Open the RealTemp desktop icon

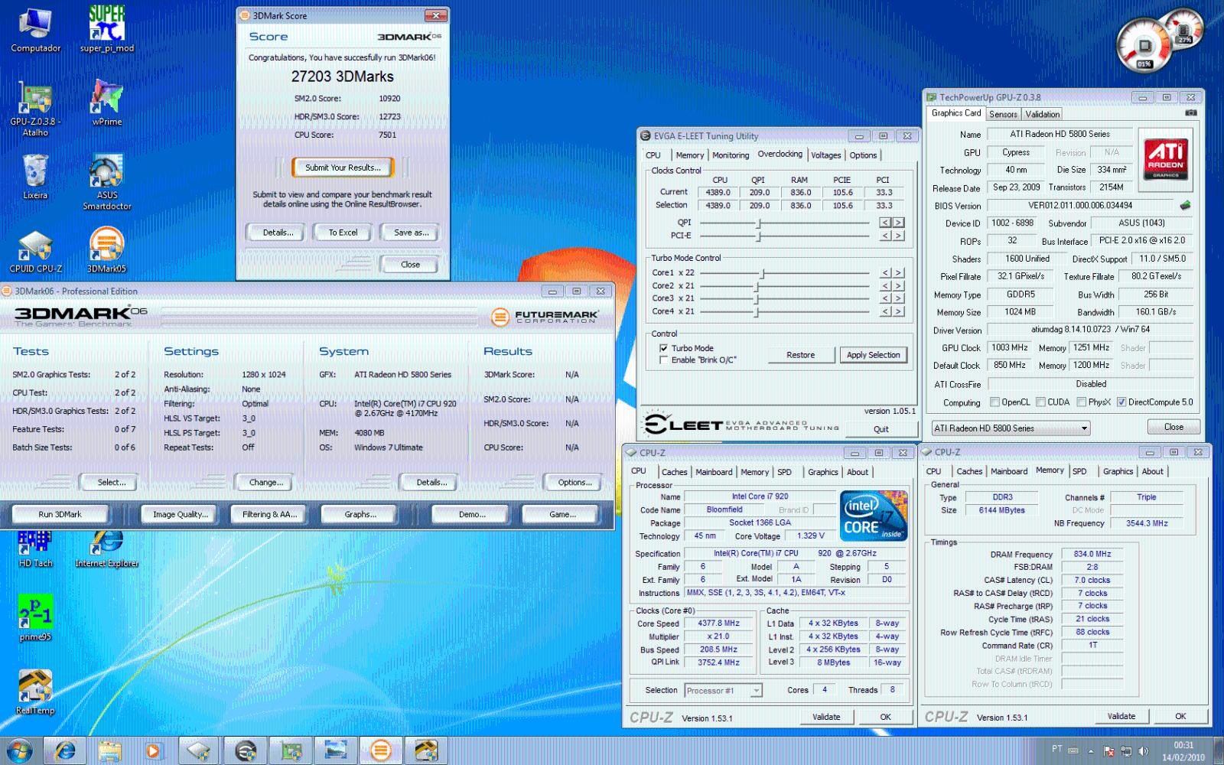pyautogui.click(x=35, y=692)
